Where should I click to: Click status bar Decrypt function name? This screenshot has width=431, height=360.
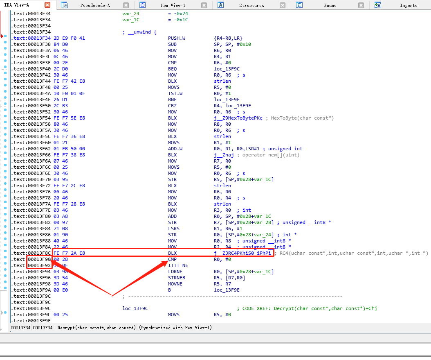(x=97, y=328)
